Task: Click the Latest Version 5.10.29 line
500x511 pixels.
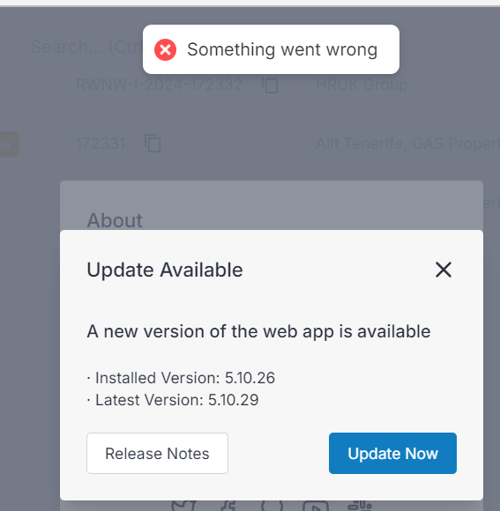Action: point(173,400)
